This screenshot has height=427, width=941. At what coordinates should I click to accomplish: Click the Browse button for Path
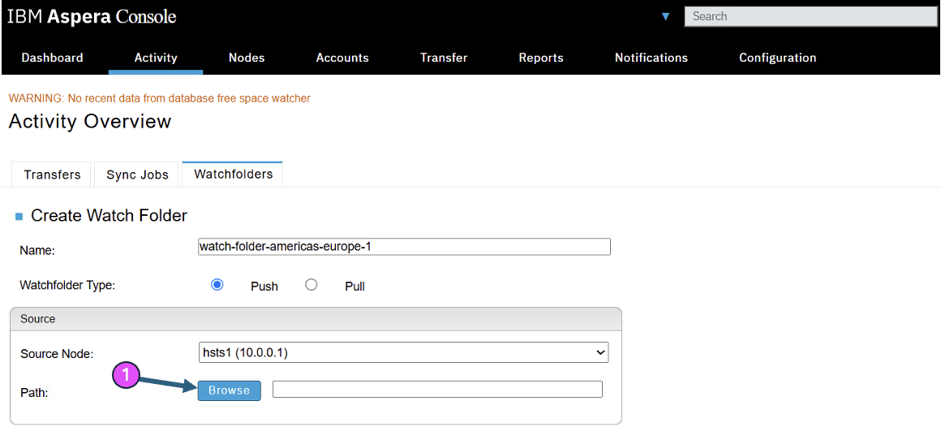[x=230, y=390]
